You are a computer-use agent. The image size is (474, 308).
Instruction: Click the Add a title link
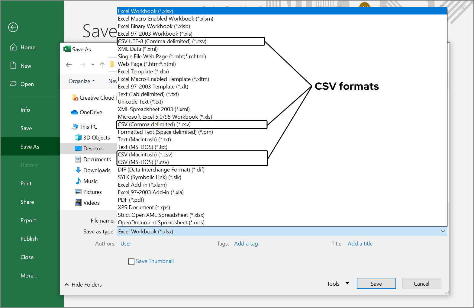point(360,244)
